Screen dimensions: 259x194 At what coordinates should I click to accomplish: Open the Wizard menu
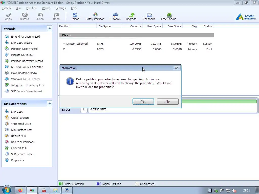click(46, 8)
